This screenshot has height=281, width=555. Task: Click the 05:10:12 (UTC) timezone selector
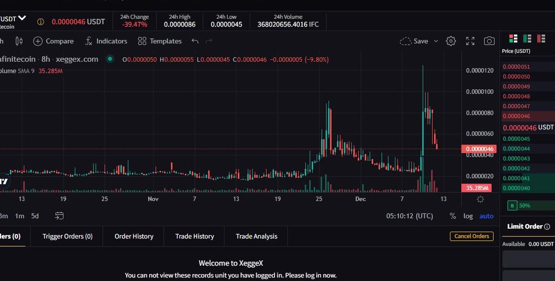point(409,216)
